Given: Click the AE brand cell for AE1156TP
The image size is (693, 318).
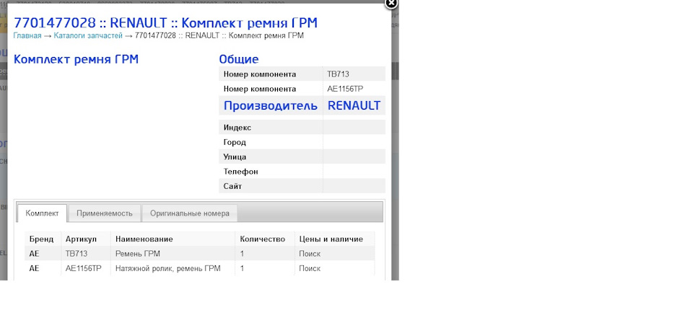Looking at the screenshot, I should [x=34, y=268].
